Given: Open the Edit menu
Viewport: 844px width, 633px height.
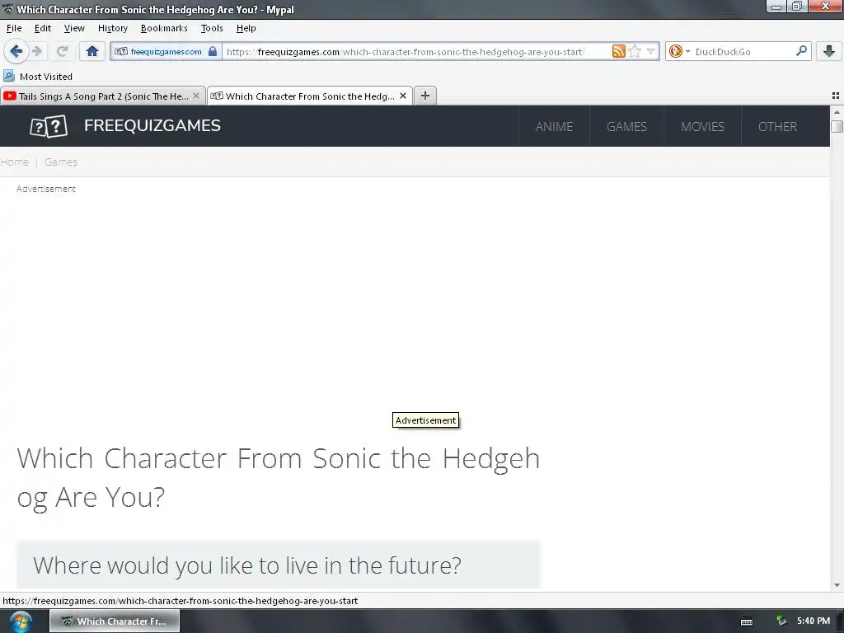Looking at the screenshot, I should point(43,28).
